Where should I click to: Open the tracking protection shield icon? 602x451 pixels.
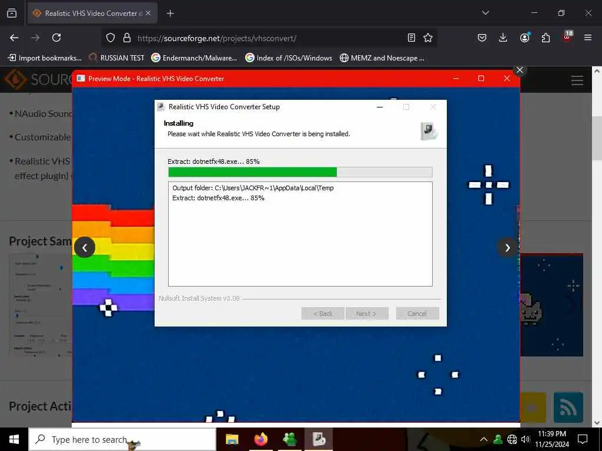(x=111, y=38)
